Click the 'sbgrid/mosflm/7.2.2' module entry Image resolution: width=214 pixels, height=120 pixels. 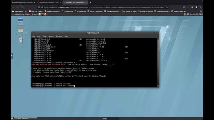94,59
